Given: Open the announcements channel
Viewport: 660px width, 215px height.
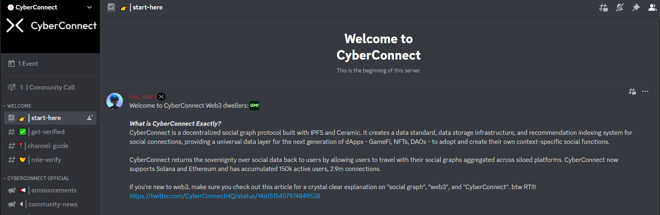Looking at the screenshot, I should click(x=50, y=190).
